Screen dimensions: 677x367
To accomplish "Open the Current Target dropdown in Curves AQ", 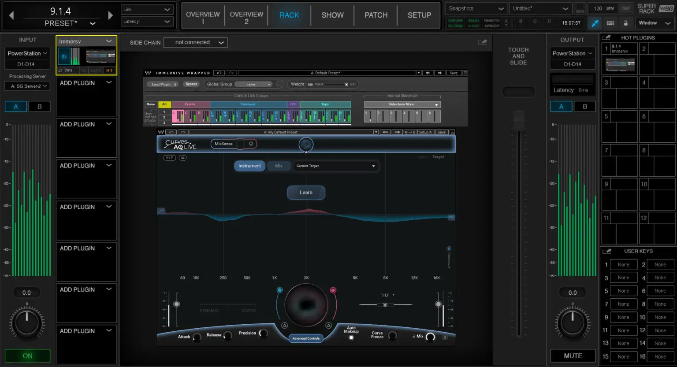I will pos(336,166).
